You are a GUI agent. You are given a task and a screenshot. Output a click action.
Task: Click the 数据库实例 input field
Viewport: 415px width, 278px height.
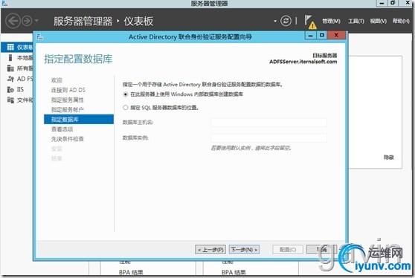click(268, 138)
